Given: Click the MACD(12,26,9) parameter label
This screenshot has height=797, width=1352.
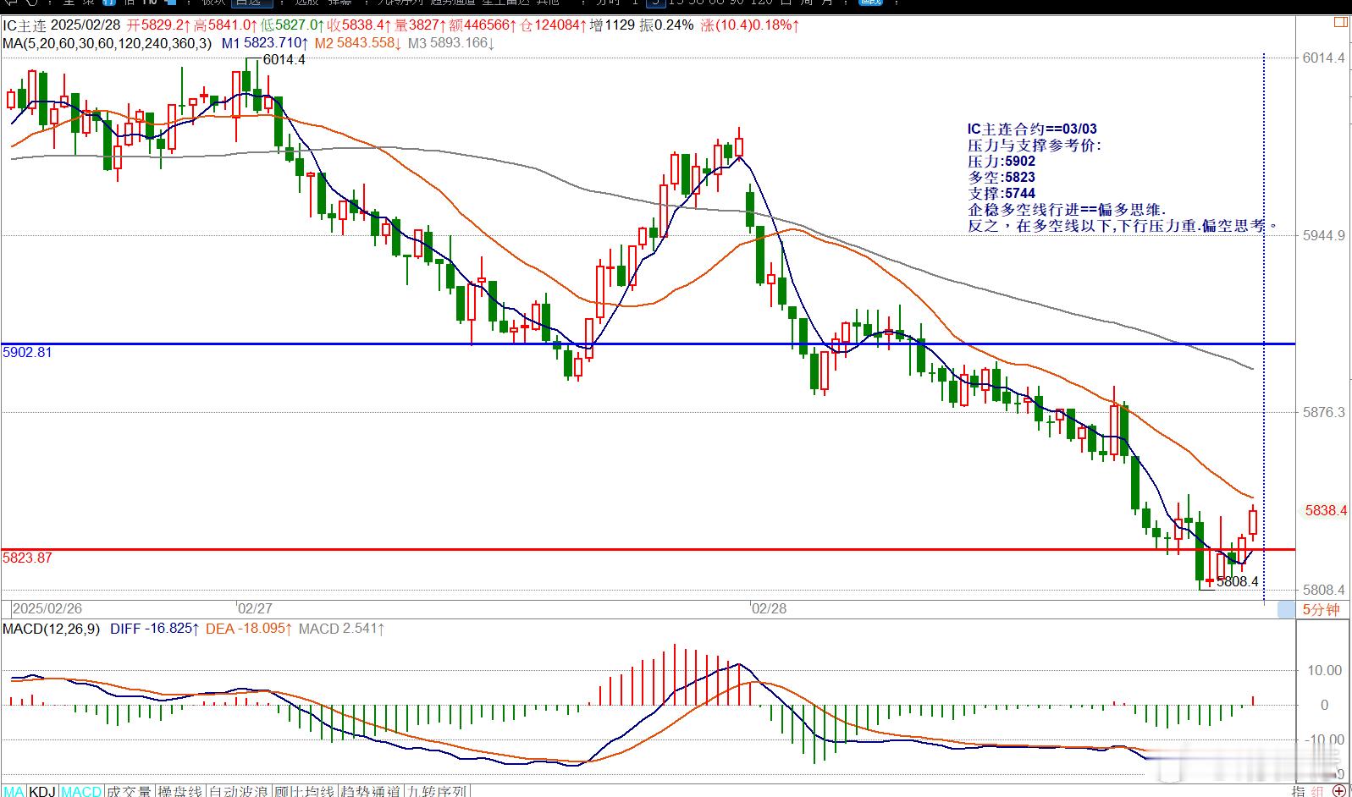Looking at the screenshot, I should (x=51, y=629).
